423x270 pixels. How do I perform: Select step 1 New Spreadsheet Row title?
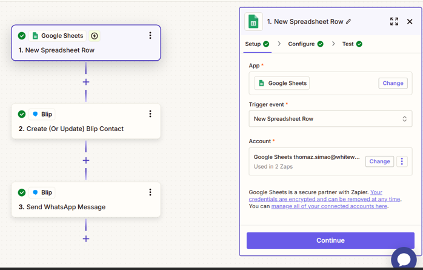click(x=56, y=50)
